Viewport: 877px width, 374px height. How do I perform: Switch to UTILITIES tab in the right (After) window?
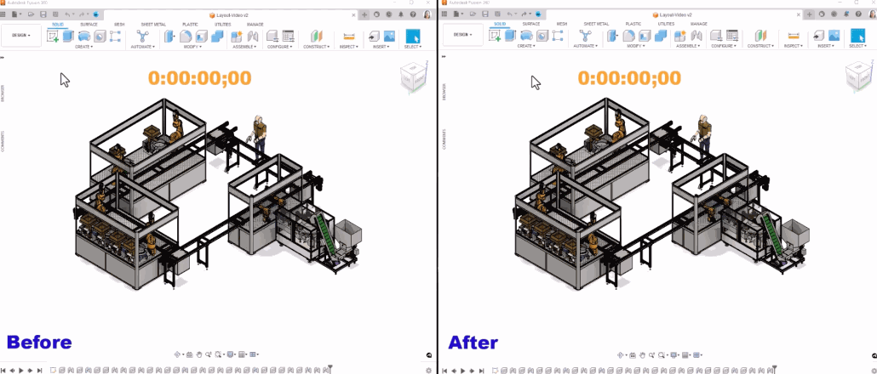pos(666,25)
